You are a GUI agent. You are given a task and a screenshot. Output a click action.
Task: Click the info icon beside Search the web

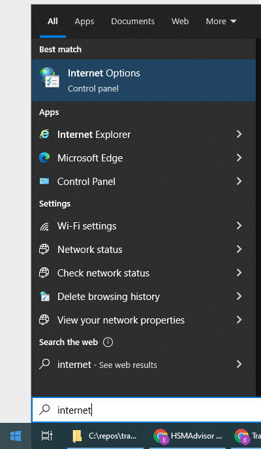click(108, 342)
